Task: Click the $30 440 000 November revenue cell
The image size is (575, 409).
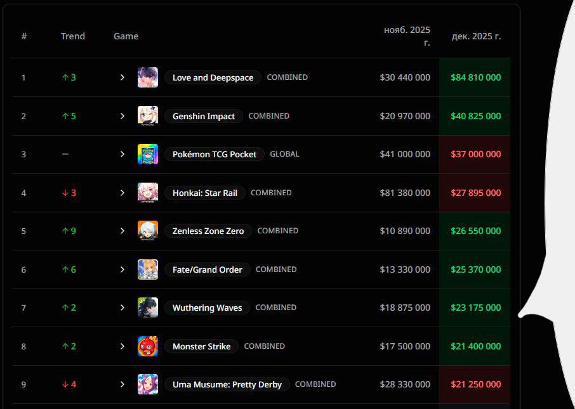Action: [405, 77]
